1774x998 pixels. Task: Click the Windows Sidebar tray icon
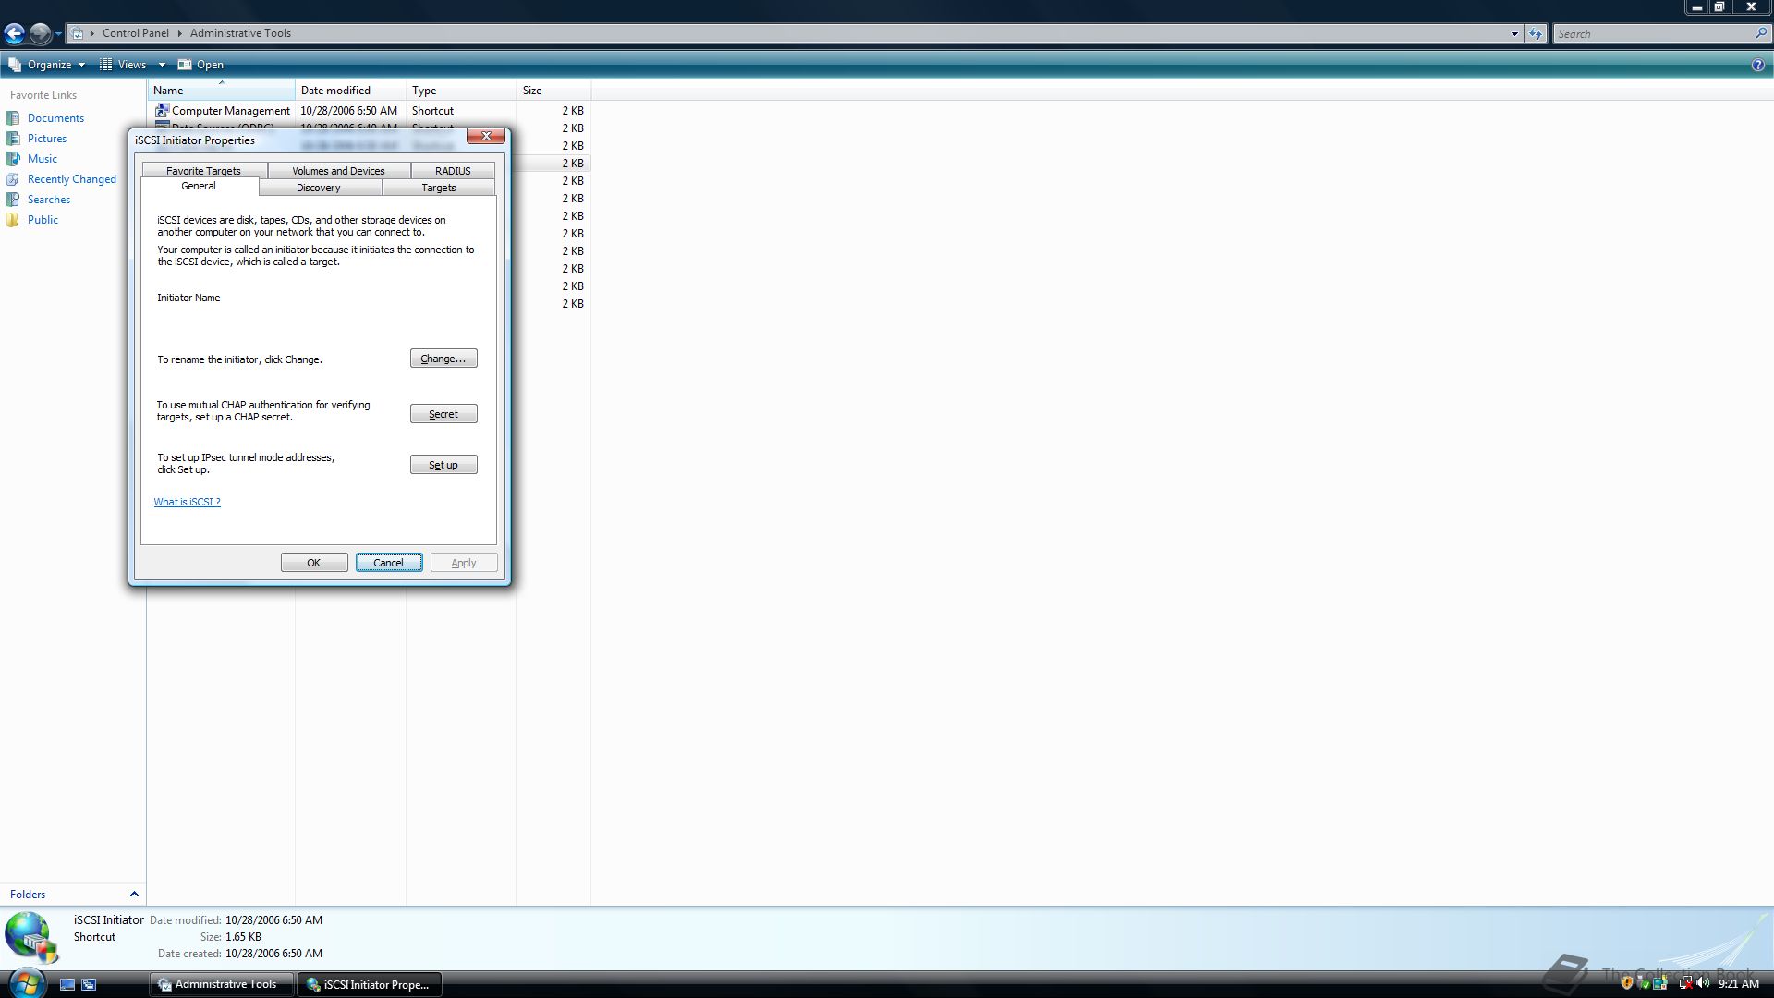tap(1660, 984)
